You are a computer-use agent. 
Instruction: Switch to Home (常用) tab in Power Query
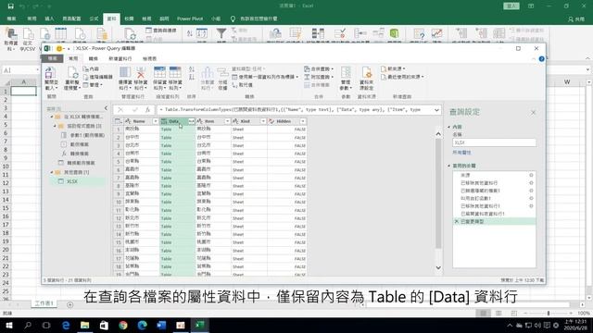click(73, 58)
